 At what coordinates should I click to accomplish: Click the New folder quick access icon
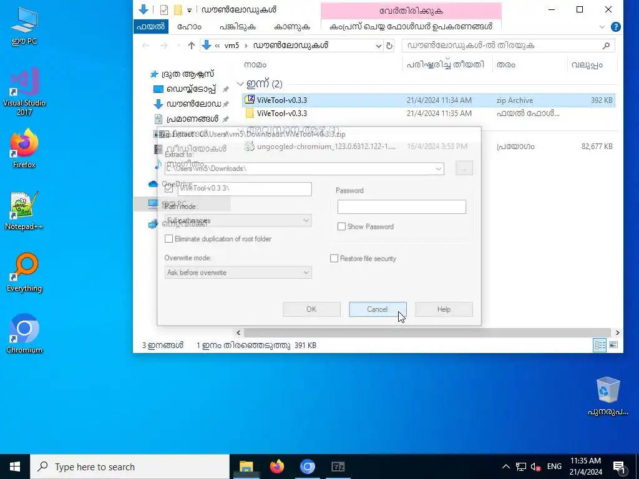pyautogui.click(x=178, y=9)
